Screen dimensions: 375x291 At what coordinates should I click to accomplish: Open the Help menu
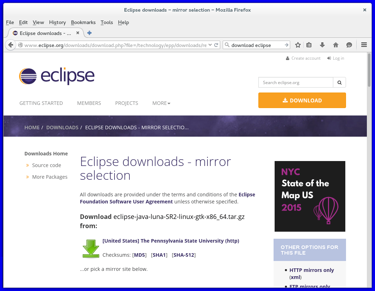(x=123, y=22)
